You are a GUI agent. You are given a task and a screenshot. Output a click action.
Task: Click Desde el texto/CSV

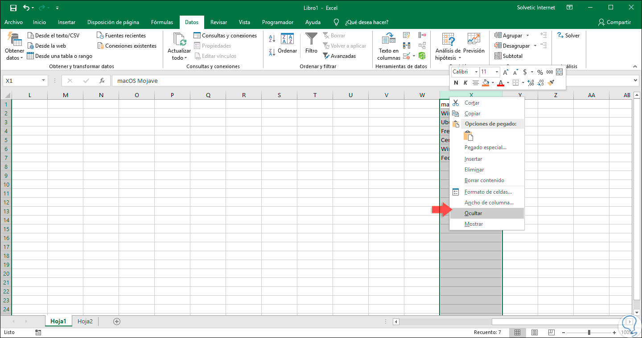tap(53, 36)
